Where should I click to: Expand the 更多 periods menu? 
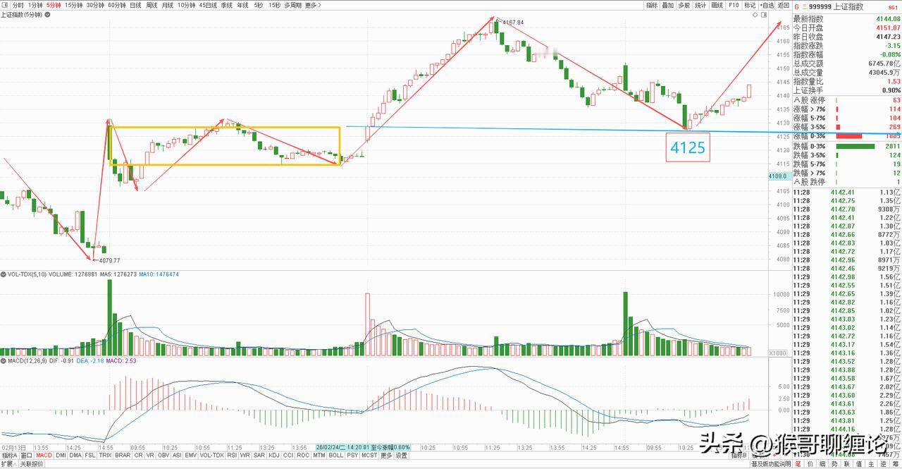click(313, 5)
